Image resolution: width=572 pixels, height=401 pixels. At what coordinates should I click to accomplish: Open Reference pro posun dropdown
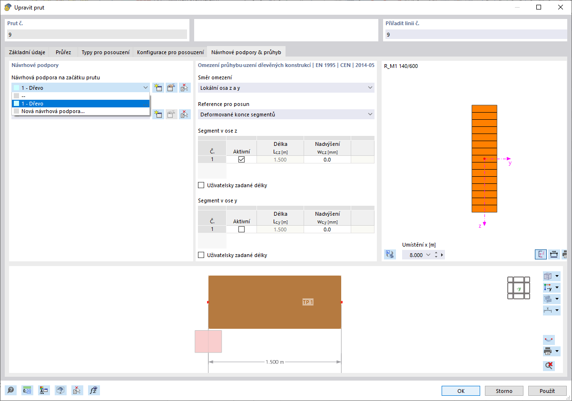point(286,115)
